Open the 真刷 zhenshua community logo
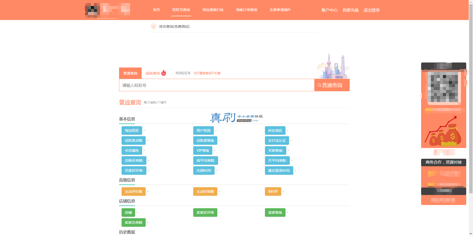Screen dimensions: 473x236 coord(236,117)
